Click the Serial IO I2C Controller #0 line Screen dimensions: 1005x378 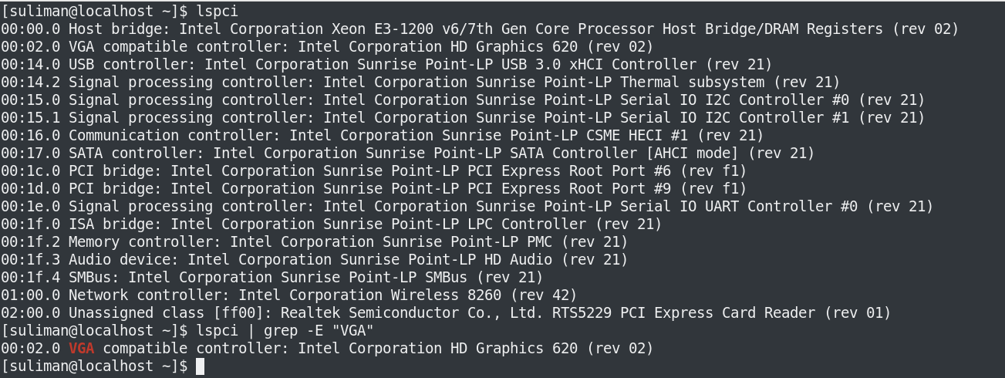click(x=463, y=100)
